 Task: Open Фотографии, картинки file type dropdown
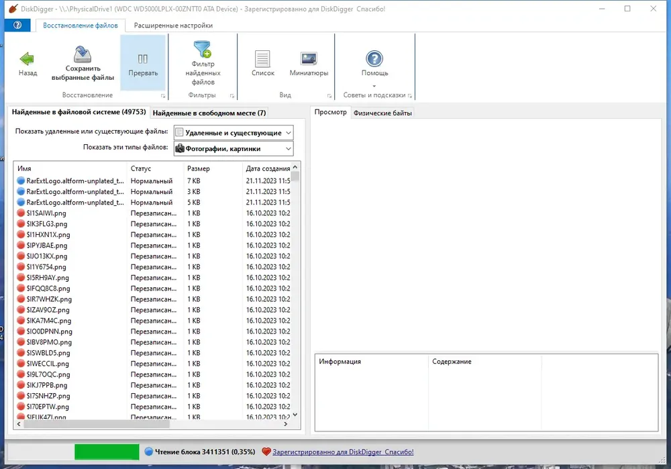234,148
